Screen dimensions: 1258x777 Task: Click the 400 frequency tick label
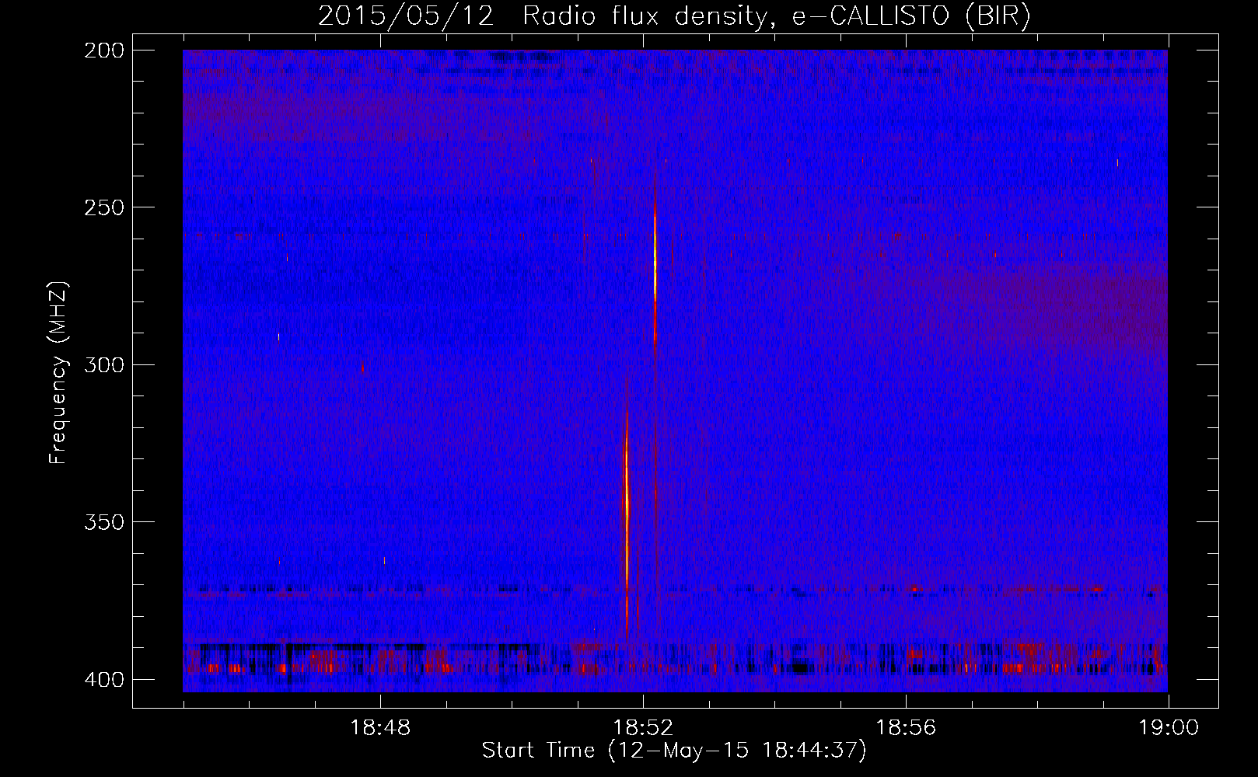click(103, 679)
